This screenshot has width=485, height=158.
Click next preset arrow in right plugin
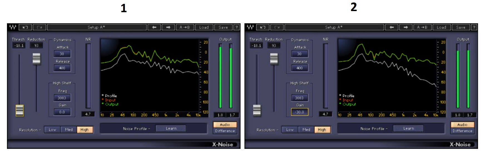pos(406,27)
